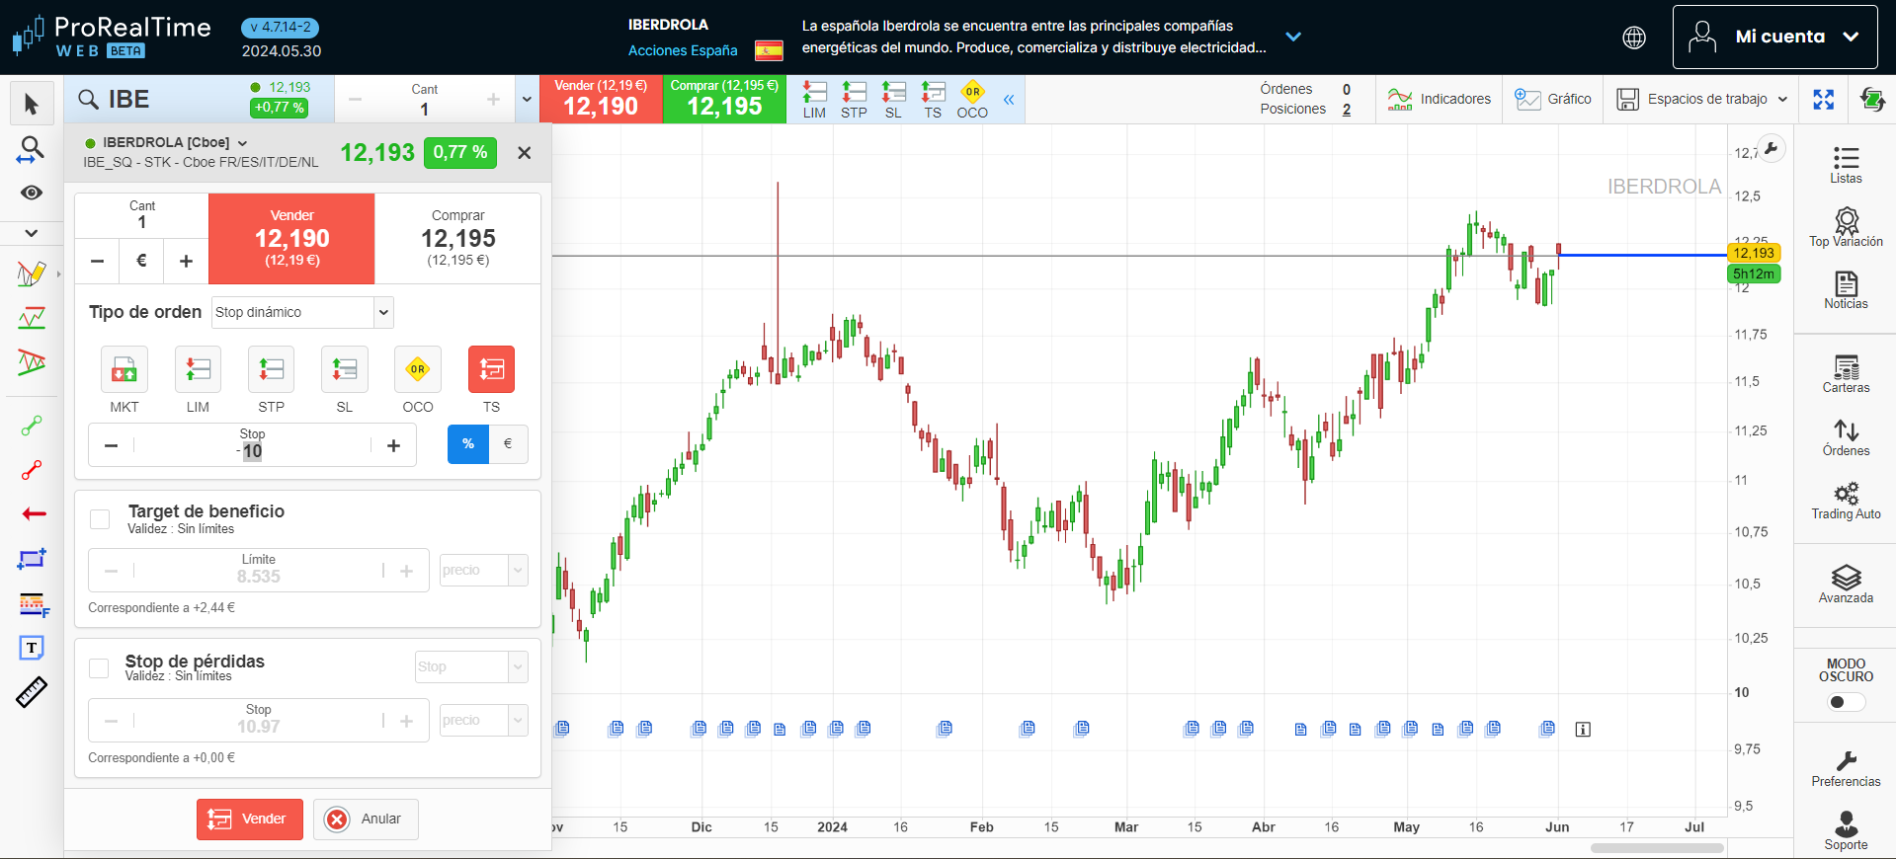This screenshot has width=1896, height=859.
Task: Choose the red arrow drawing tool
Action: pyautogui.click(x=34, y=513)
